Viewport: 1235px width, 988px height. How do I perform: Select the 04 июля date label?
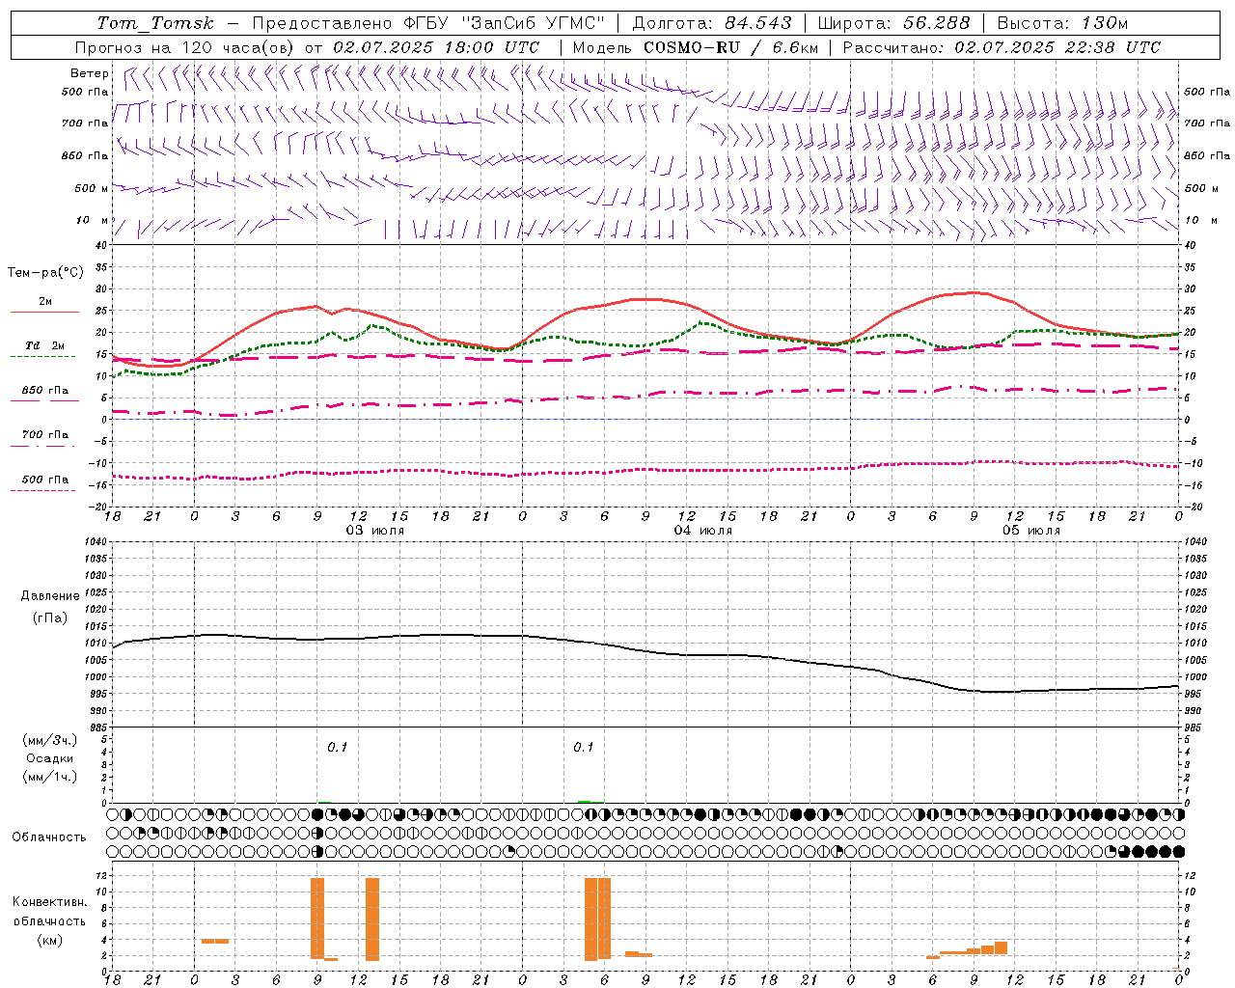point(703,531)
